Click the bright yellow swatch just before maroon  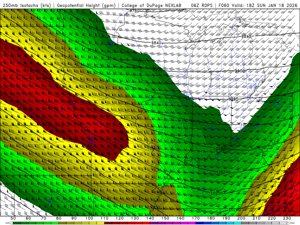(100, 223)
